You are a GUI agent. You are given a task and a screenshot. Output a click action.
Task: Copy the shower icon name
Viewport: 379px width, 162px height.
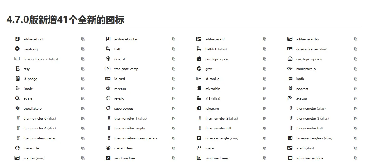tap(355, 99)
